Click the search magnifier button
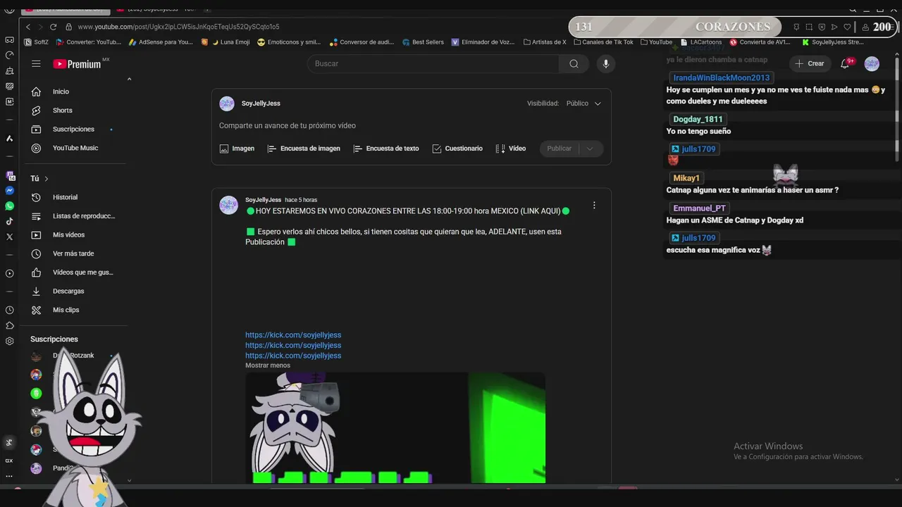This screenshot has width=902, height=507. point(574,63)
